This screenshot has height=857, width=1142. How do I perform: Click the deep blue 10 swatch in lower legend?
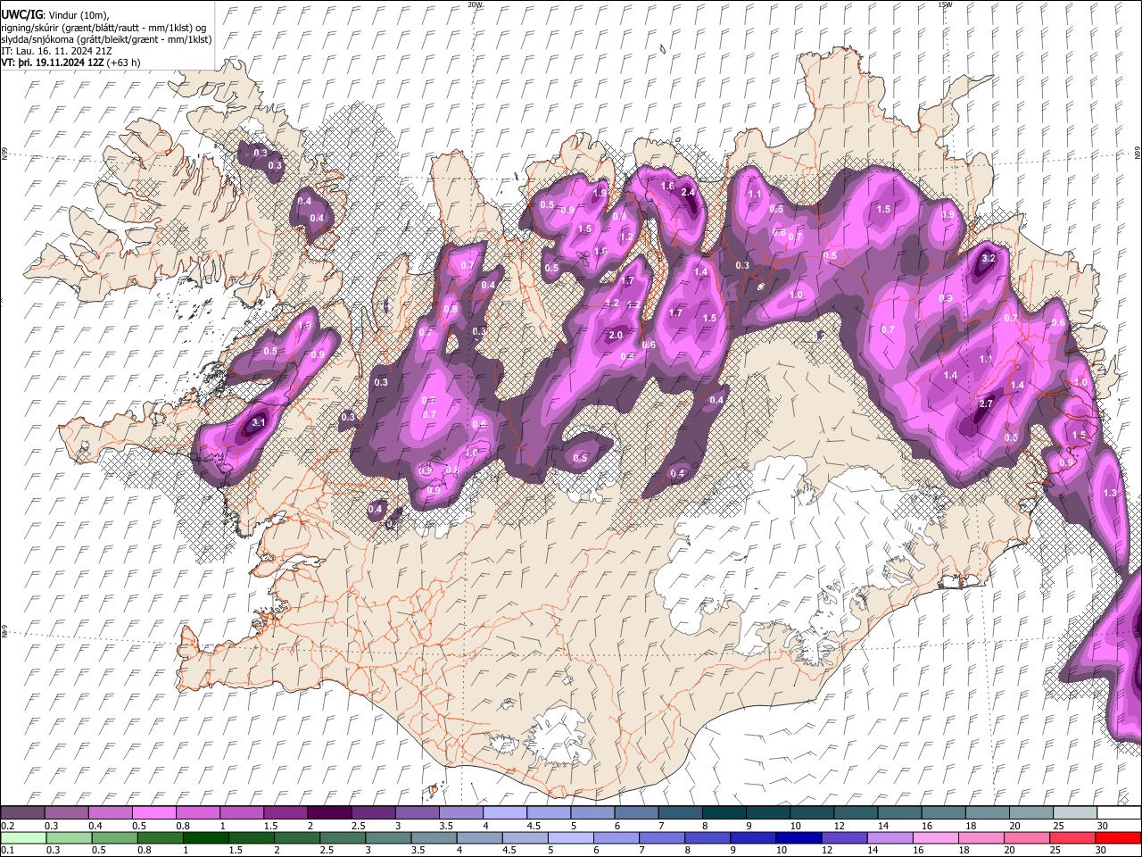click(x=799, y=838)
